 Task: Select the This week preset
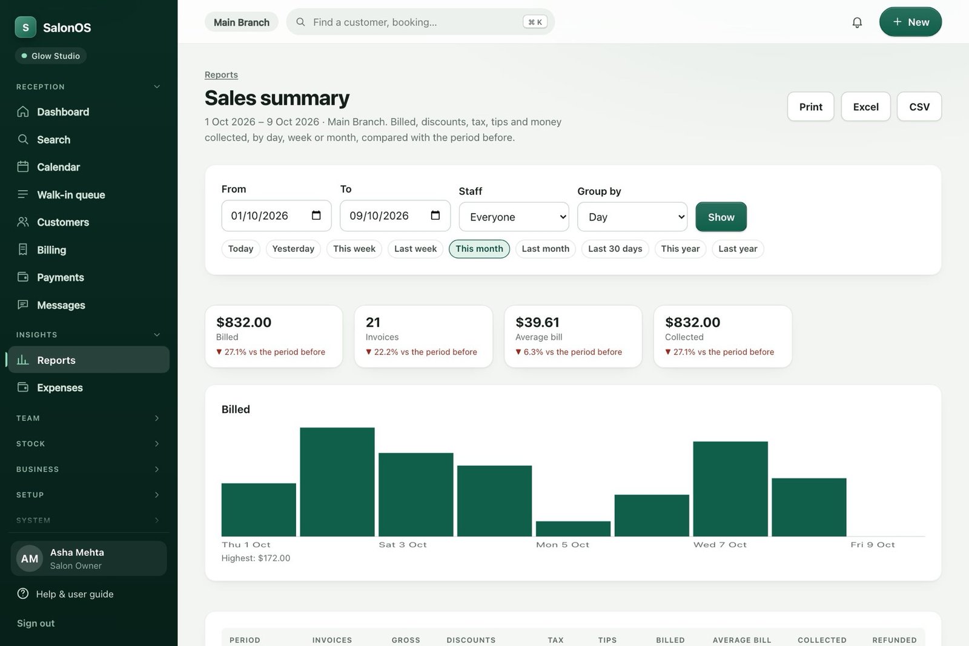coord(354,249)
